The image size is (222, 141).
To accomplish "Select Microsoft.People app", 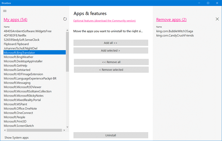I will tap(34, 117).
